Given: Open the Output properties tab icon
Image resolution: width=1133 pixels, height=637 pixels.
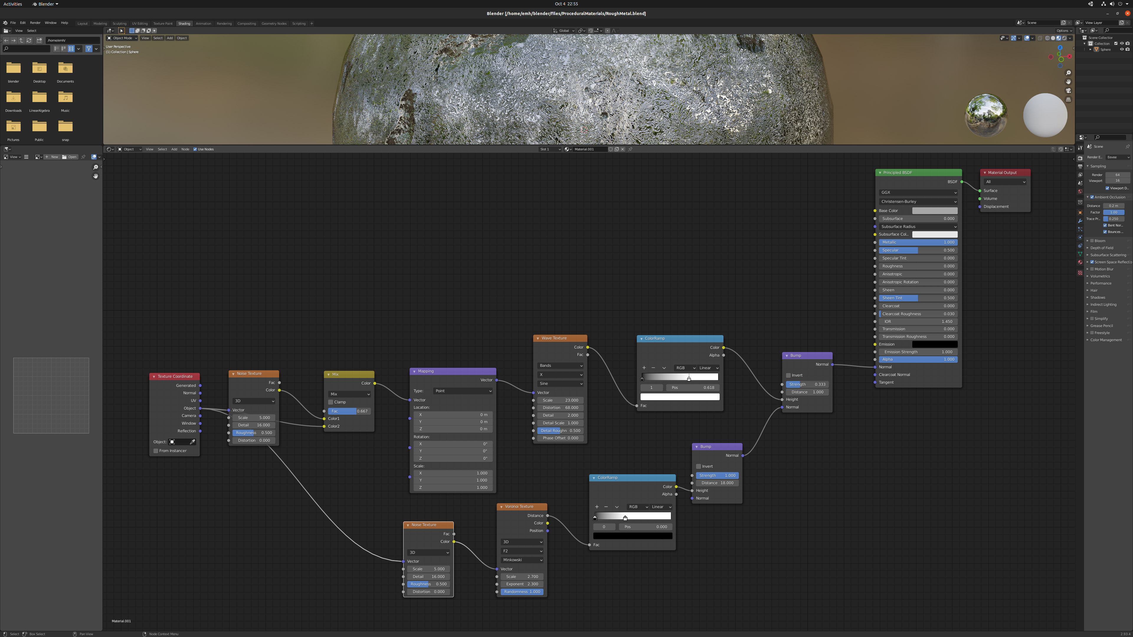Looking at the screenshot, I should 1080,167.
